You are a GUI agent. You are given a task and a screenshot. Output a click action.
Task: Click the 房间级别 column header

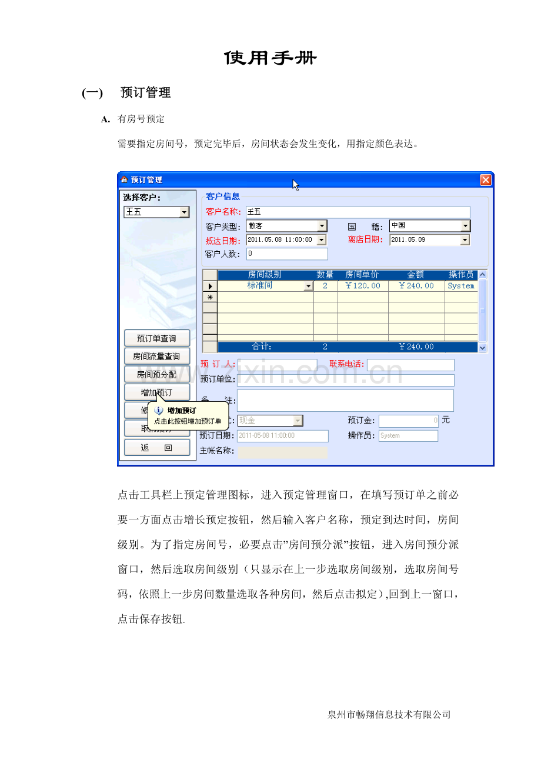point(265,275)
